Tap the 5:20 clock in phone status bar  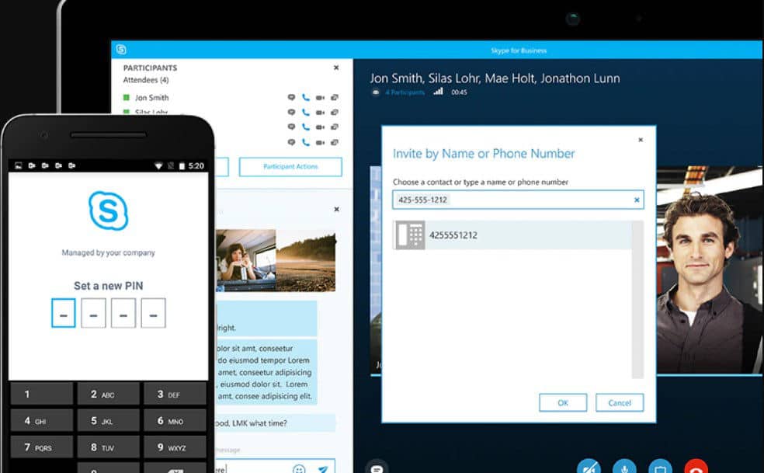coord(196,165)
